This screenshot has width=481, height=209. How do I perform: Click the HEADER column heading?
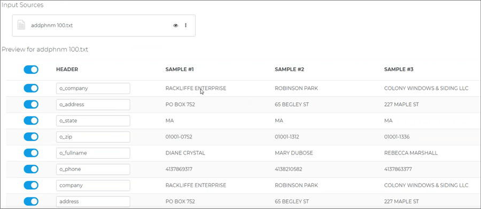pos(67,69)
